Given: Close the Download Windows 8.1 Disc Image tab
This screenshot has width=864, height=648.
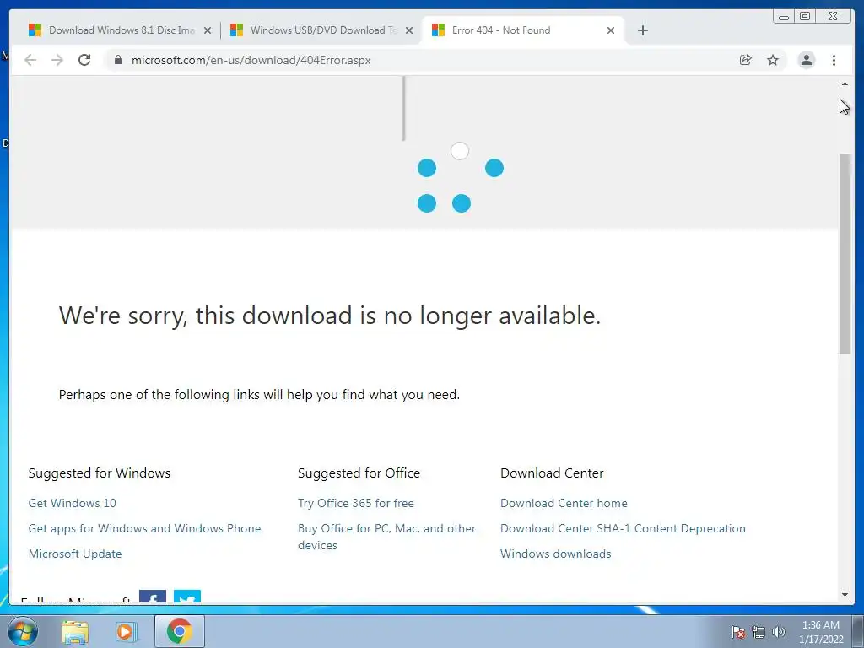Looking at the screenshot, I should click(208, 30).
